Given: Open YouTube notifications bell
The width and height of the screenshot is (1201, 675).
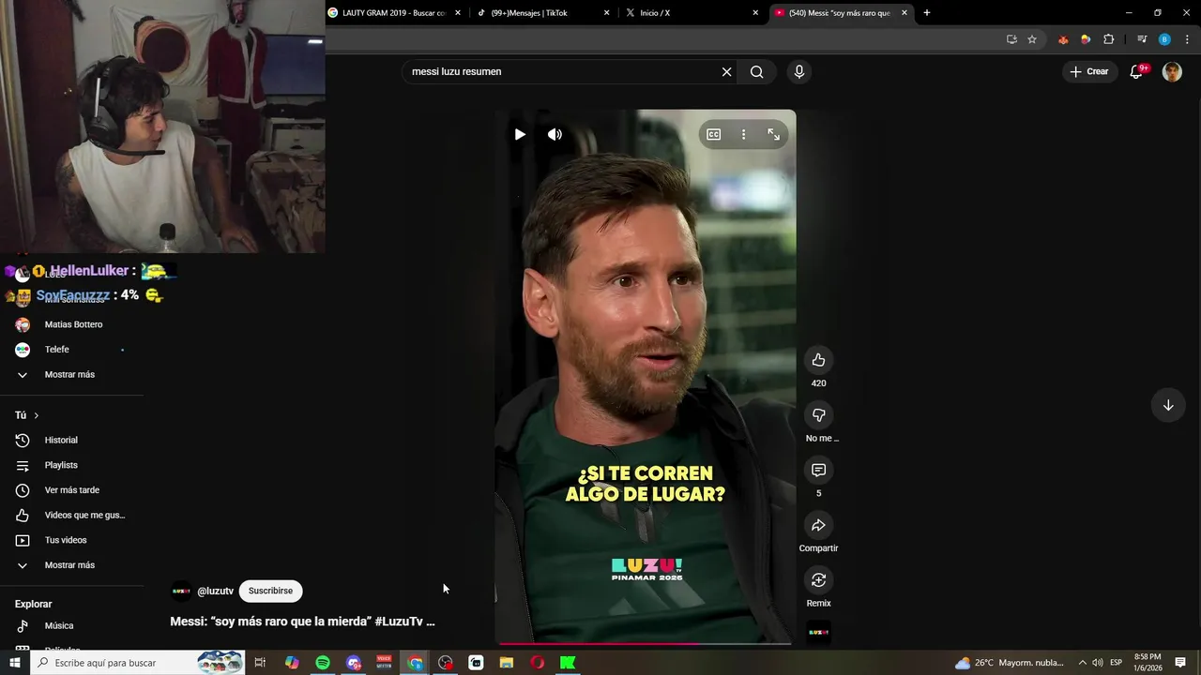Looking at the screenshot, I should point(1136,71).
